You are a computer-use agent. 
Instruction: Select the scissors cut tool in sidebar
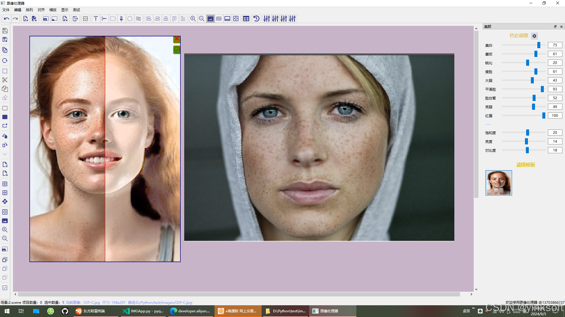point(5,80)
